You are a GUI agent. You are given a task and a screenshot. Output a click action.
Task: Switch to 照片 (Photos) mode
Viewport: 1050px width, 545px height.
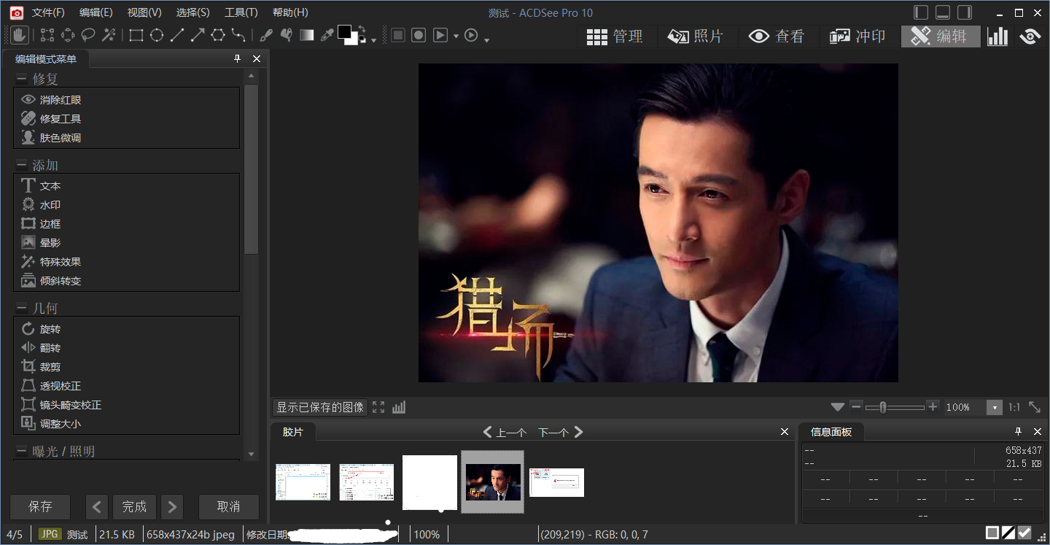[695, 36]
